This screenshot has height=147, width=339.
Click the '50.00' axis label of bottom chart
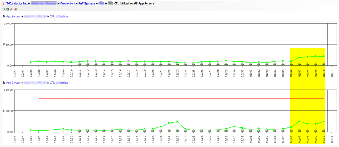9,111
